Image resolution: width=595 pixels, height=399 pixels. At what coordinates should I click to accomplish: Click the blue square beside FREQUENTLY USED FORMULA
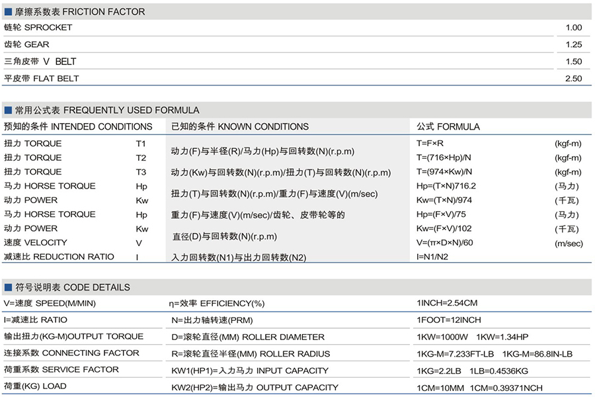click(x=8, y=110)
